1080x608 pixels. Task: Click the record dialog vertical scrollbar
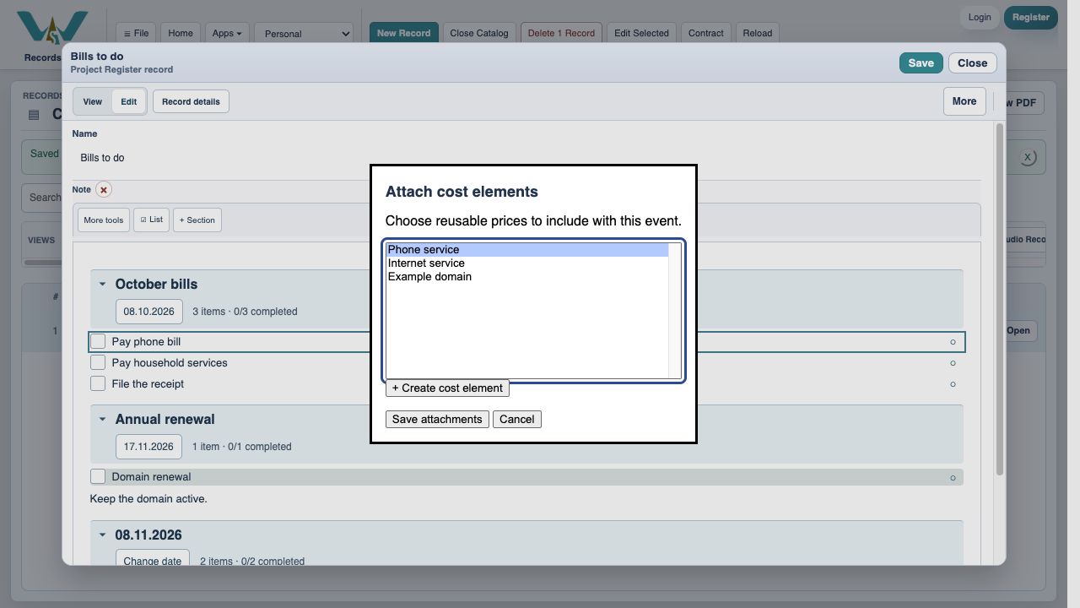point(1000,300)
